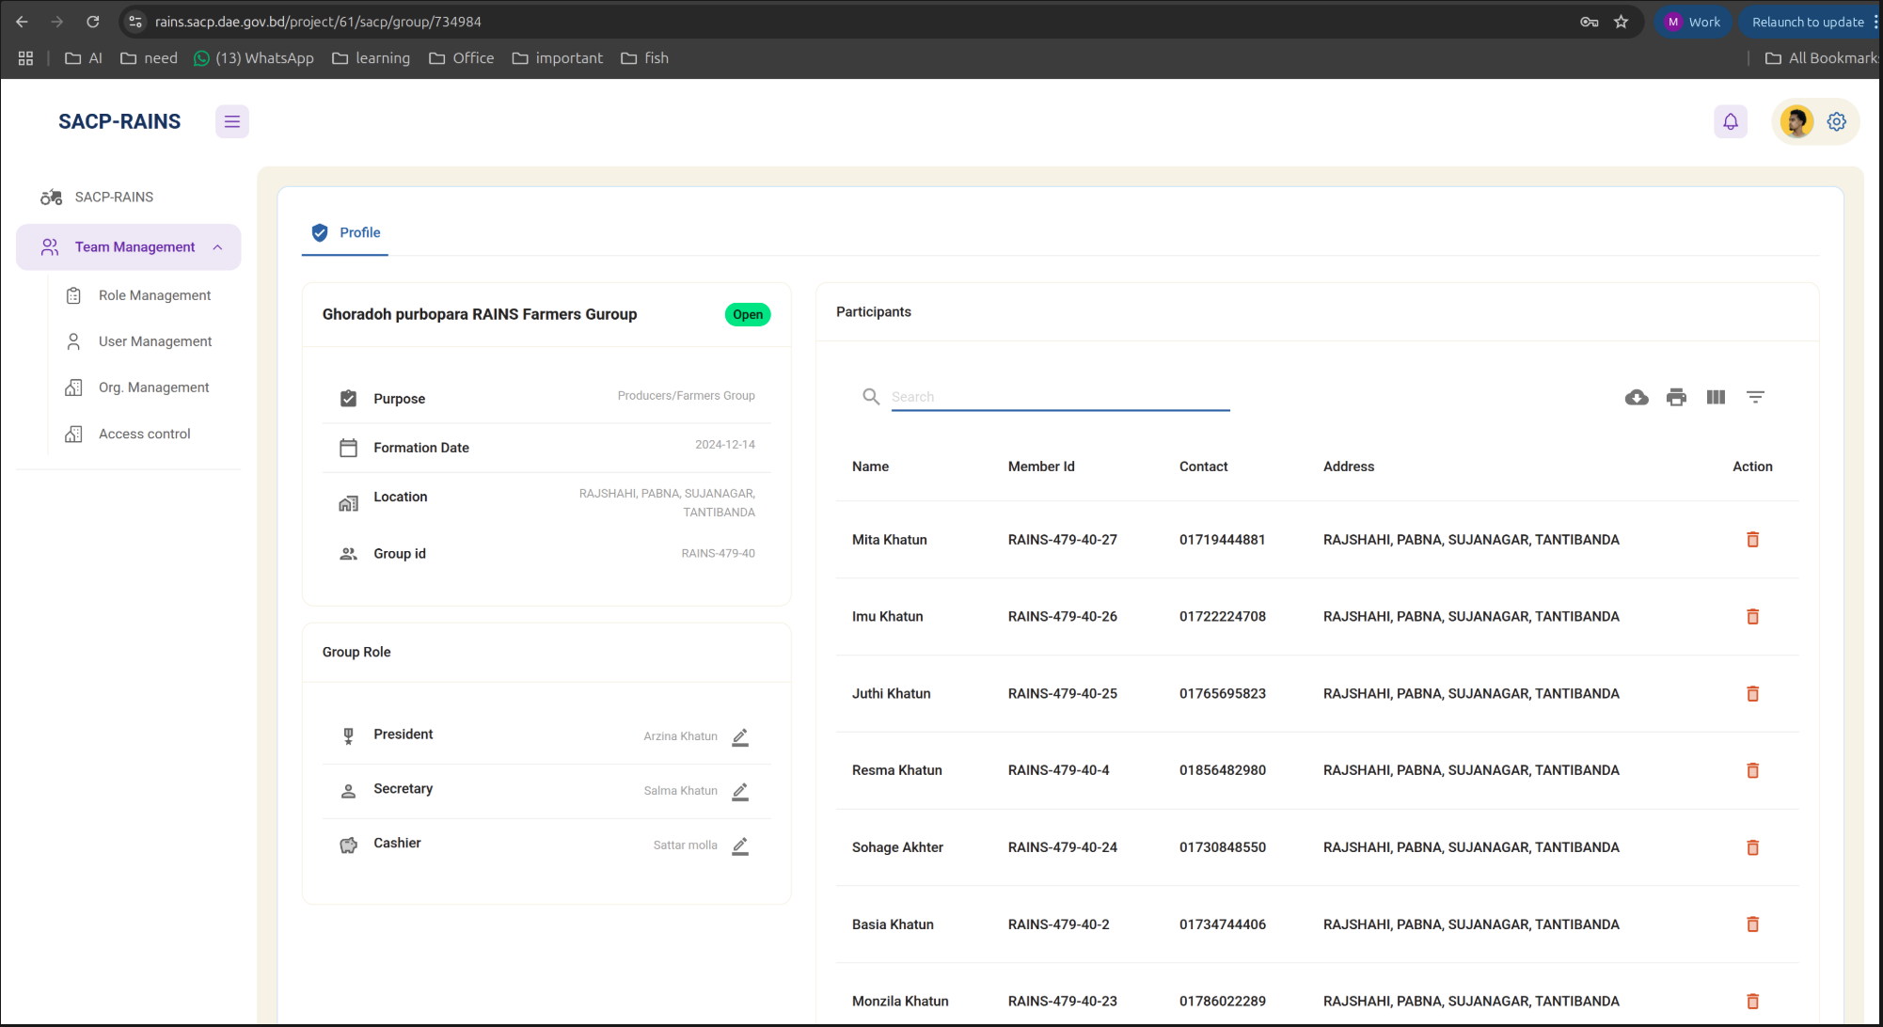This screenshot has height=1027, width=1883.
Task: Delete participant Juthi Khatun
Action: click(1752, 694)
